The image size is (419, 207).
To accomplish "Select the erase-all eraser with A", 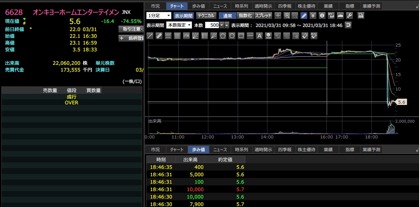I will click(x=314, y=35).
